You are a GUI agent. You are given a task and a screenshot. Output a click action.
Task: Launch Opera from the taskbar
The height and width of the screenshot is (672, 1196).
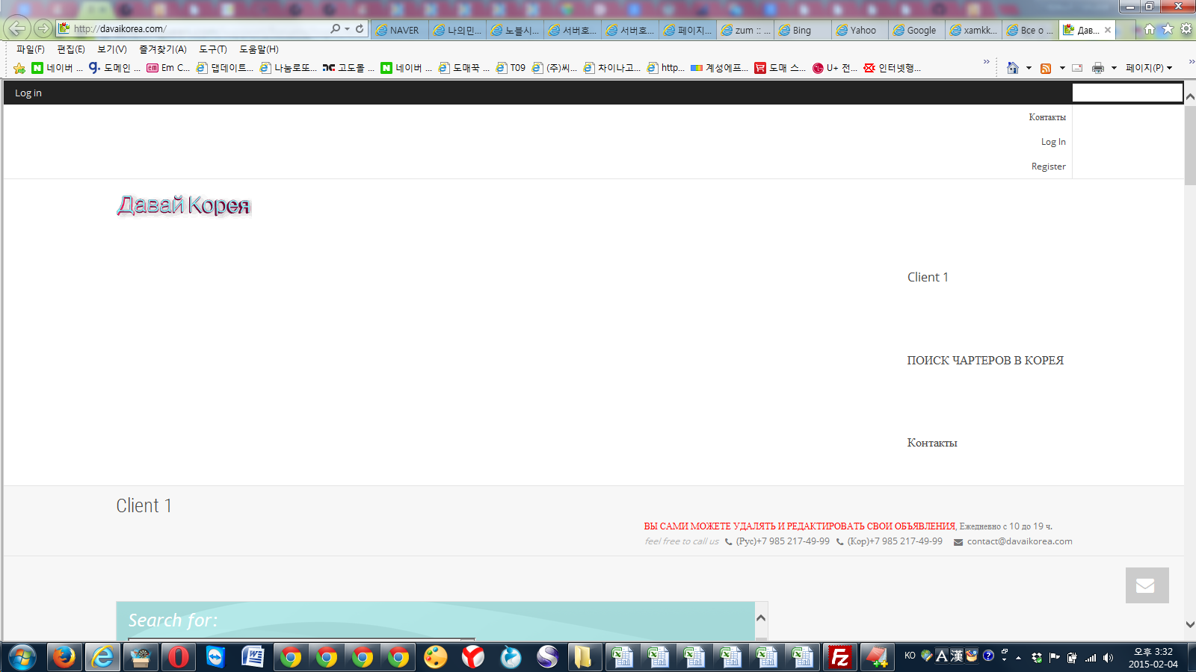click(x=179, y=657)
